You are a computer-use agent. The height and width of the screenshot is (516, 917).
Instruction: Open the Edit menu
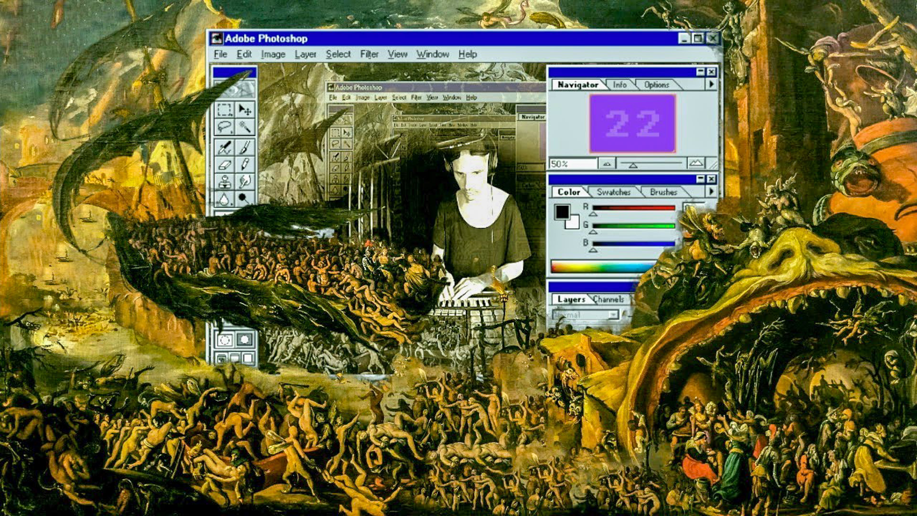point(244,54)
